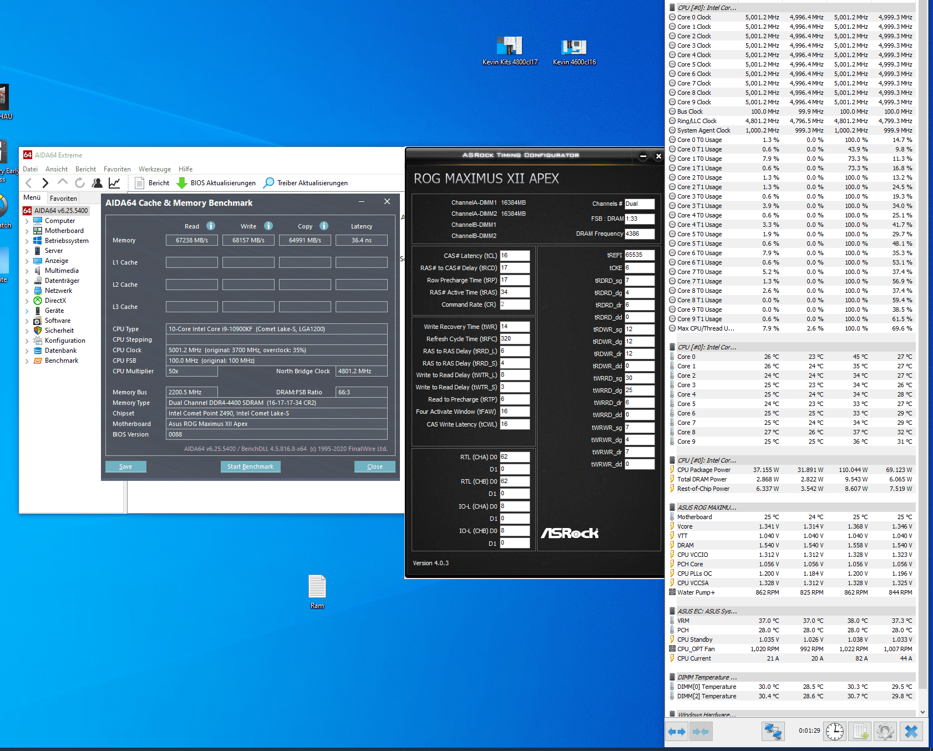Open Kevin Kits 4800cl17 desktop icon
Viewport: 933px width, 751px height.
pyautogui.click(x=510, y=51)
